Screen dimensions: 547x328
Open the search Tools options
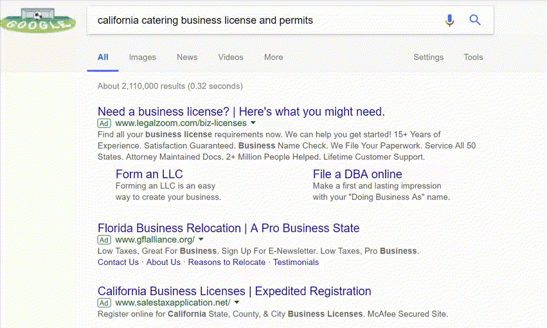473,57
